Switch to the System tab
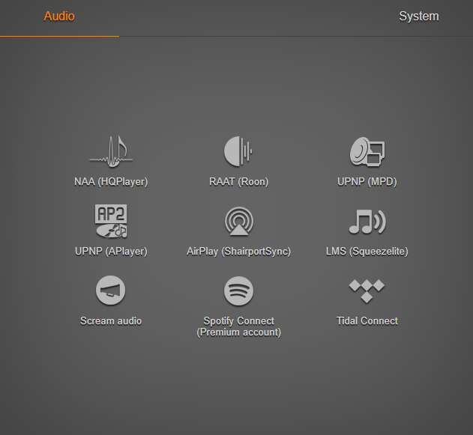This screenshot has height=435, width=473. pos(419,16)
